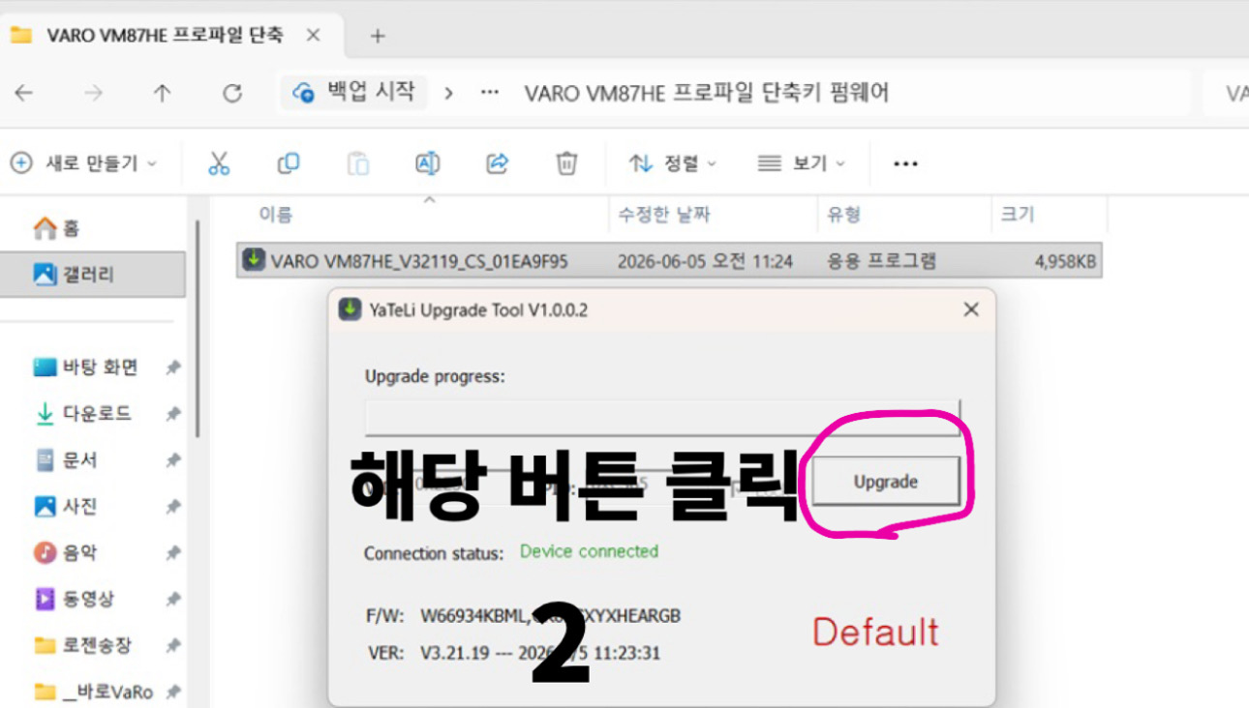Show hidden breadcrumb folders via ellipsis
This screenshot has width=1249, height=708.
point(490,93)
